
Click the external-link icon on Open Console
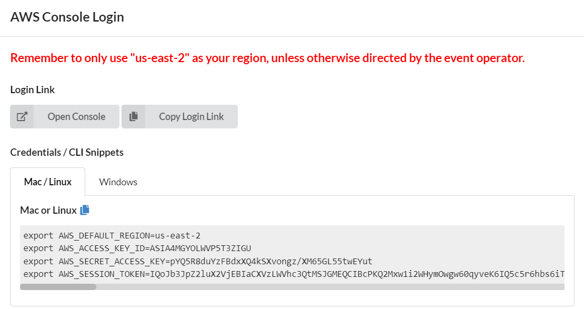coord(22,117)
